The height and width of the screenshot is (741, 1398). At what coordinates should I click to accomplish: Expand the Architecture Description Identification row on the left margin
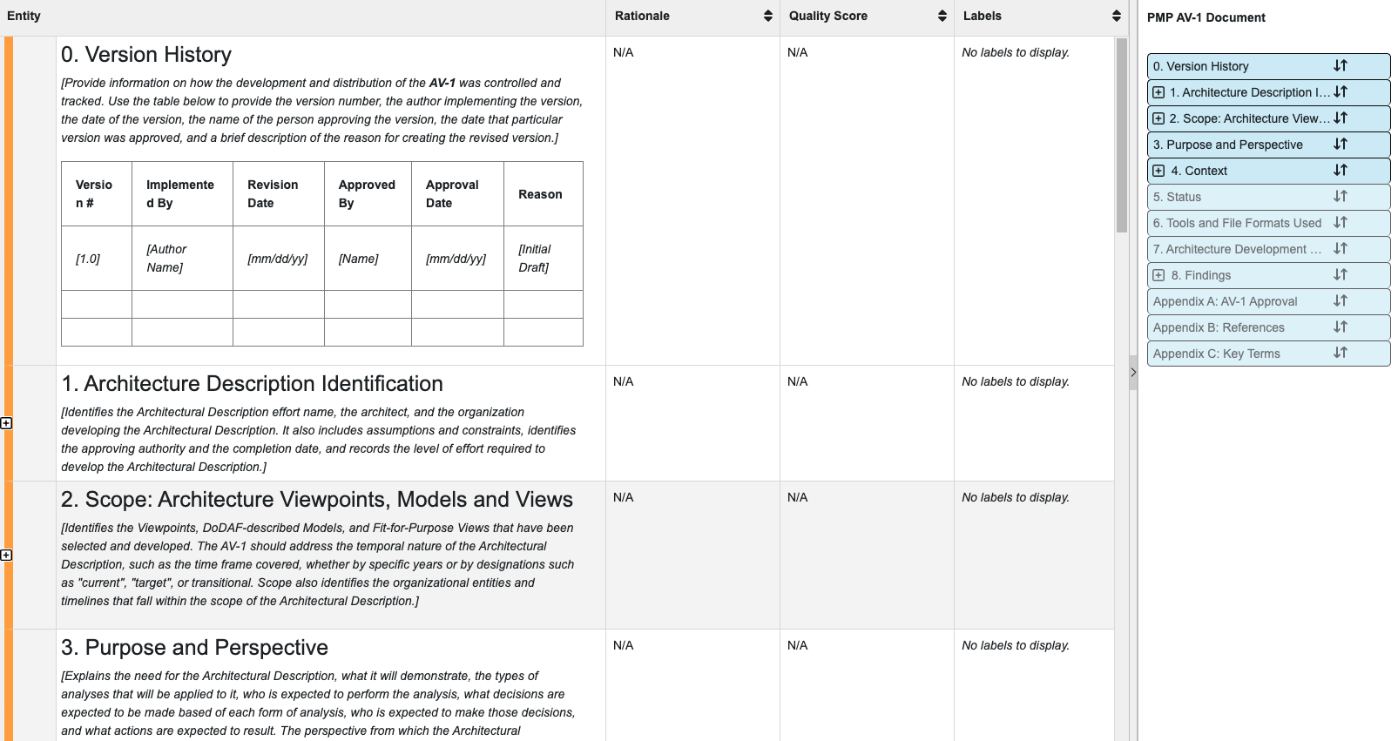tap(7, 423)
